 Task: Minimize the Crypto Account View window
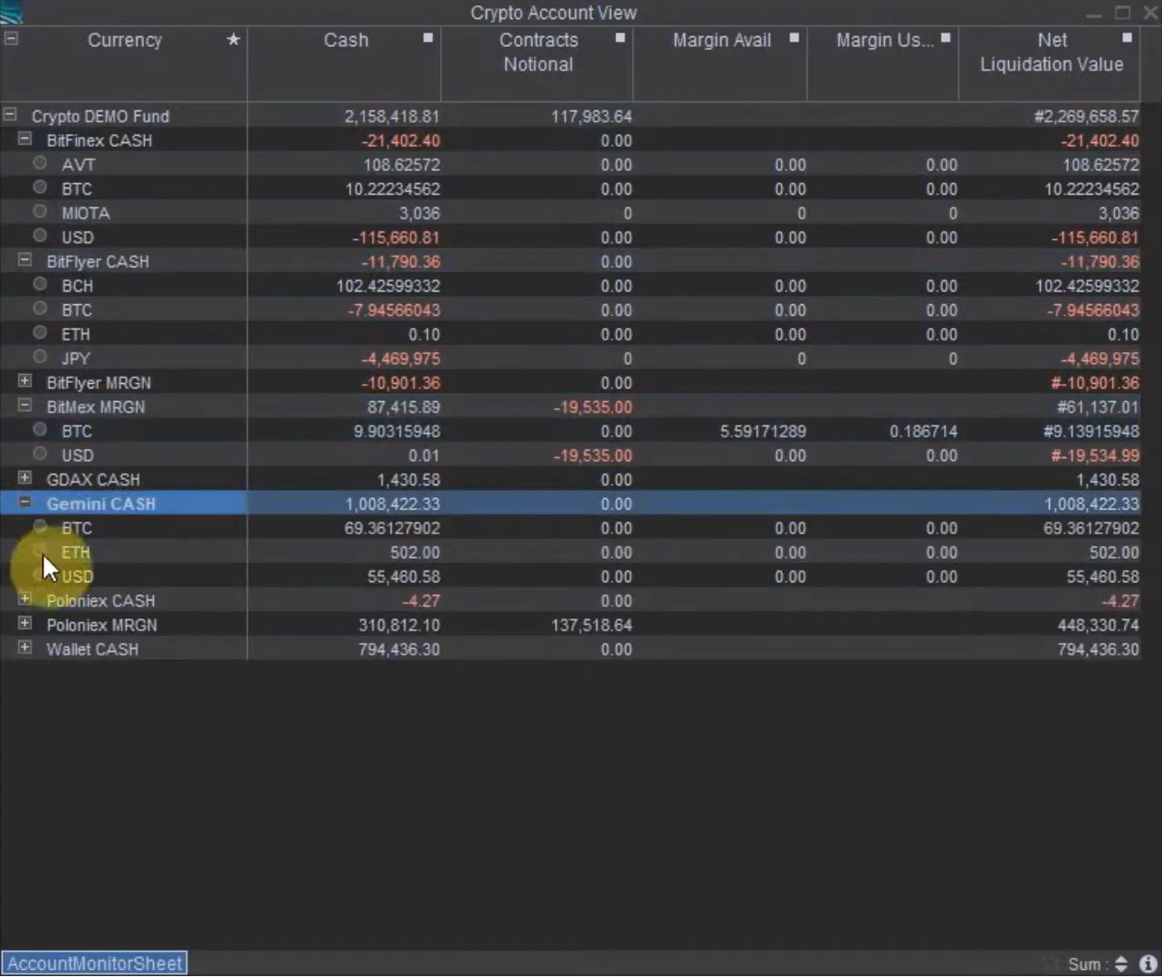tap(1094, 14)
